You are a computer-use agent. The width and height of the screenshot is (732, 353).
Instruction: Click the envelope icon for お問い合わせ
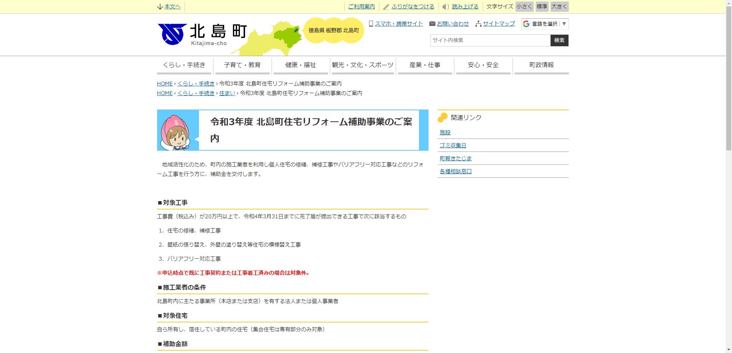[x=432, y=24]
